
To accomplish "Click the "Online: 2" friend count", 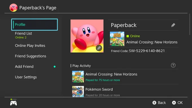I will coord(21,38).
